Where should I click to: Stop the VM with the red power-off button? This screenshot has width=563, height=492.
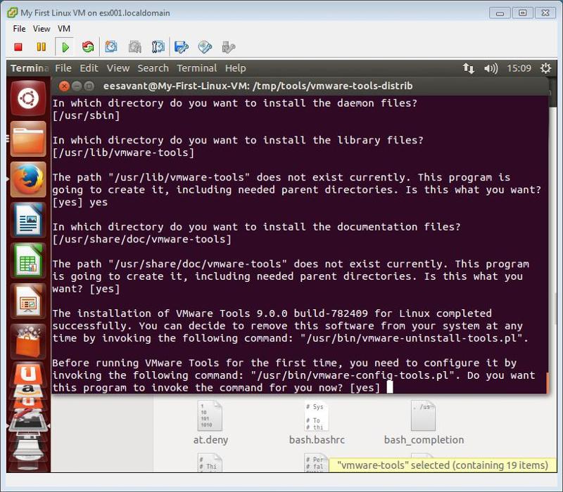(18, 47)
